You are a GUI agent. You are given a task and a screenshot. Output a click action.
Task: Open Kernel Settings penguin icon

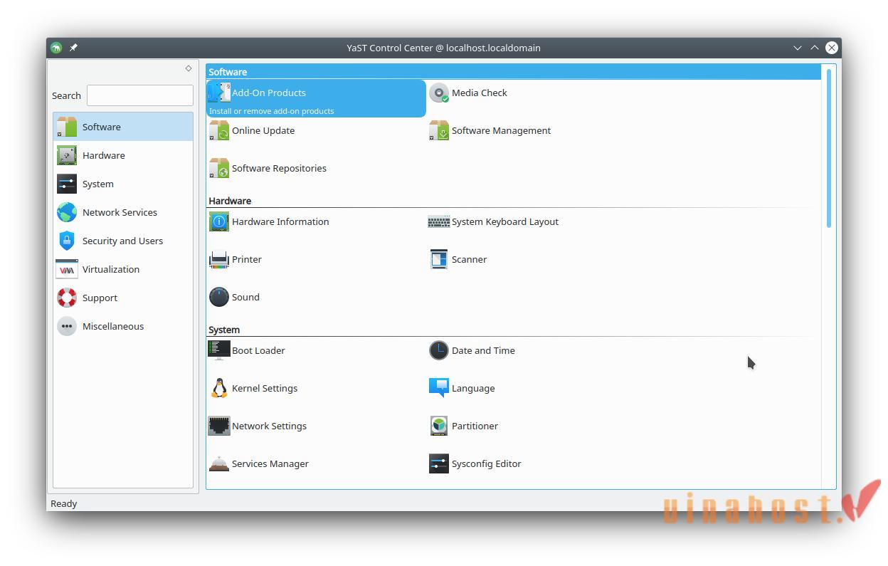(x=219, y=388)
